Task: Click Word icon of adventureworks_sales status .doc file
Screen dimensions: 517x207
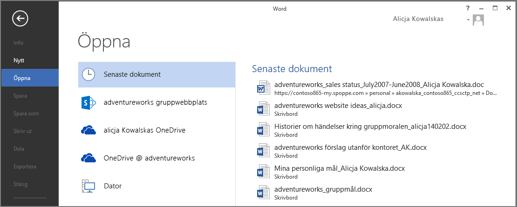Action: point(263,88)
